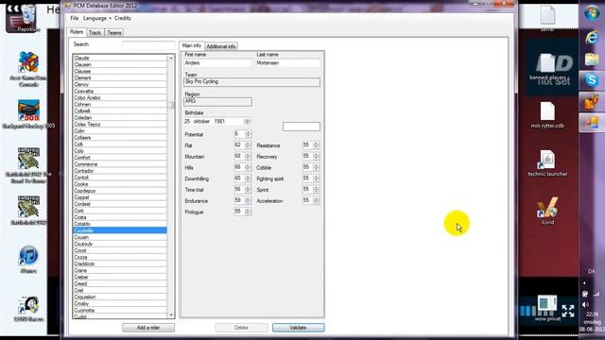
Task: Show hidden tray icons arrow
Action: pos(584,283)
